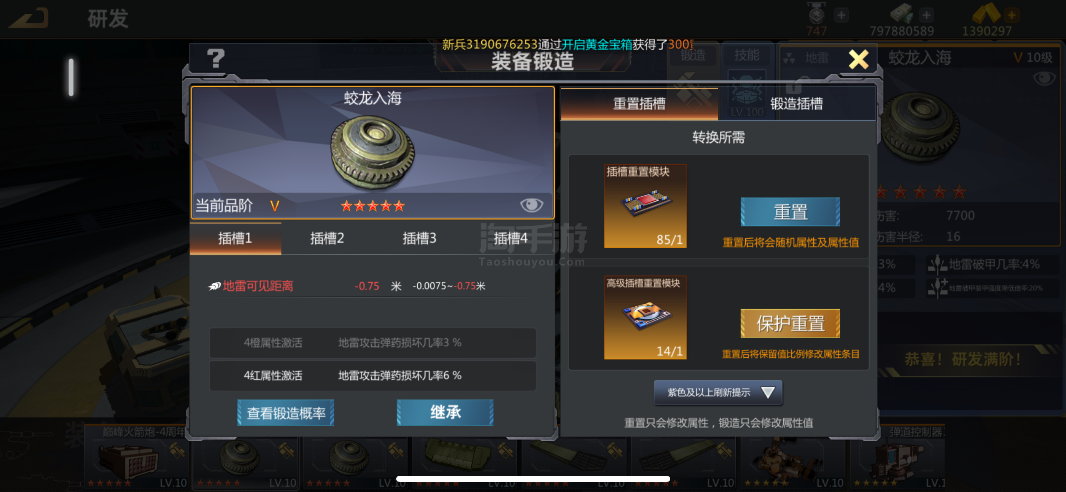
Task: Click the back arrow beside 研发
Action: [29, 18]
